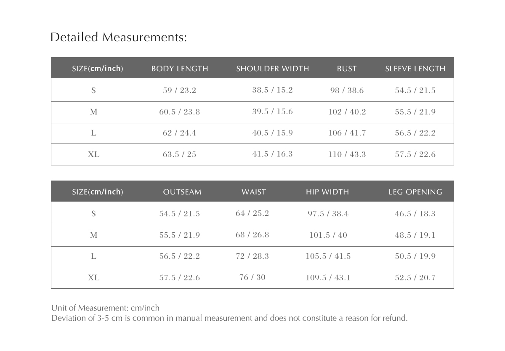The image size is (505, 351).
Task: Click the Unit of Measurement note
Action: click(105, 308)
